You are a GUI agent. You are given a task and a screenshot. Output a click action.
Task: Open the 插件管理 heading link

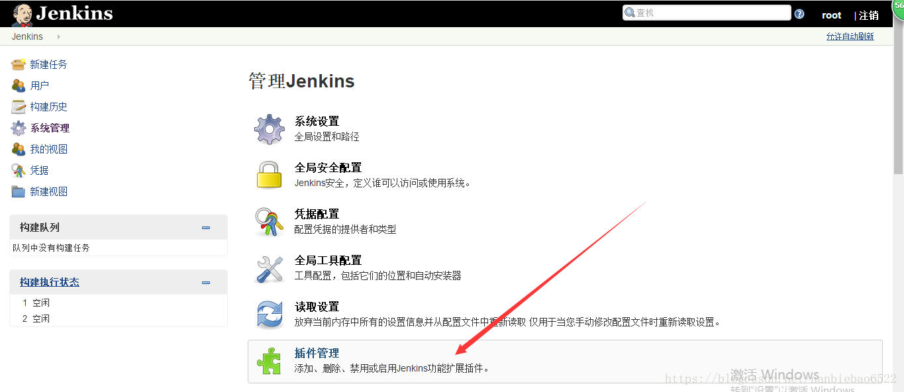317,353
